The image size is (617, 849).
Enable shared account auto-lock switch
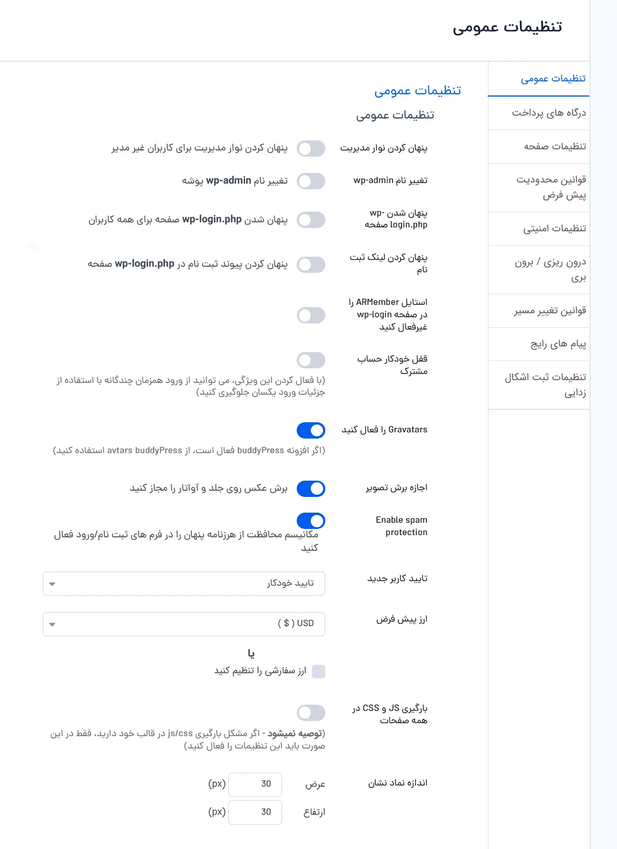(x=311, y=360)
